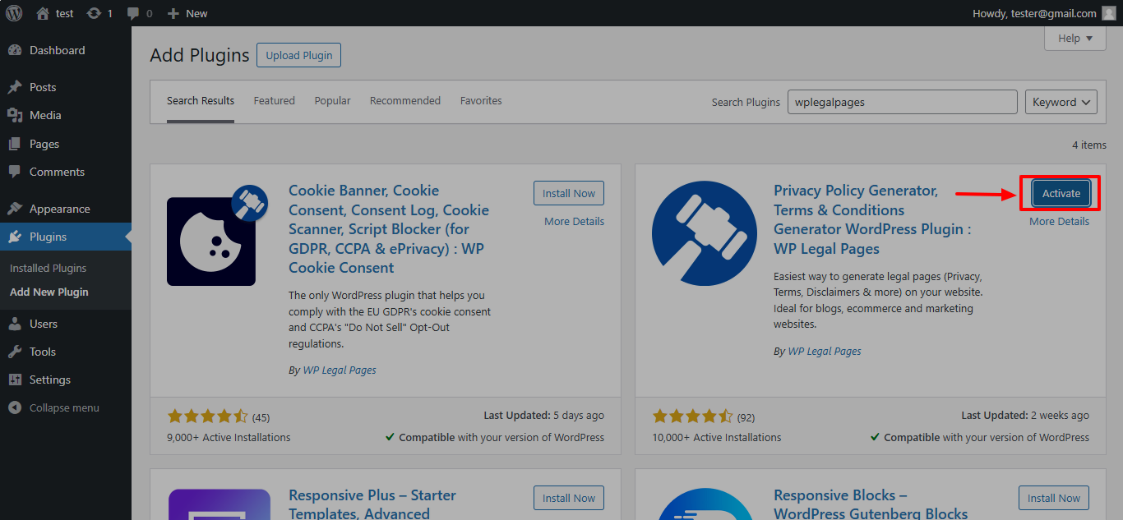This screenshot has height=520, width=1123.
Task: Click the New plus icon
Action: (x=173, y=13)
